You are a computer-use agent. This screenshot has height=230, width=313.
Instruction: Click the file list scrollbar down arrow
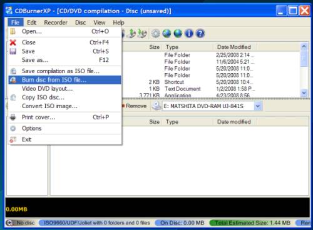pos(304,92)
